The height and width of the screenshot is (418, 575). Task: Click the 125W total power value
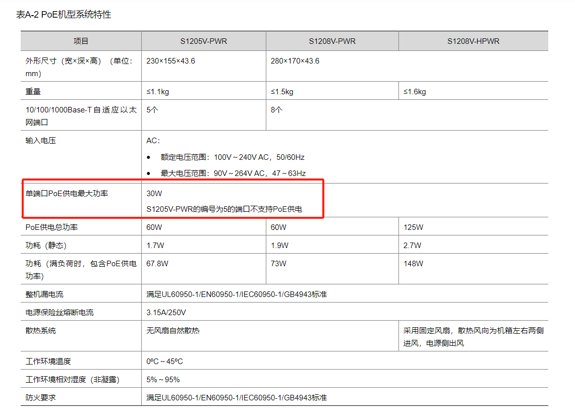pos(413,227)
